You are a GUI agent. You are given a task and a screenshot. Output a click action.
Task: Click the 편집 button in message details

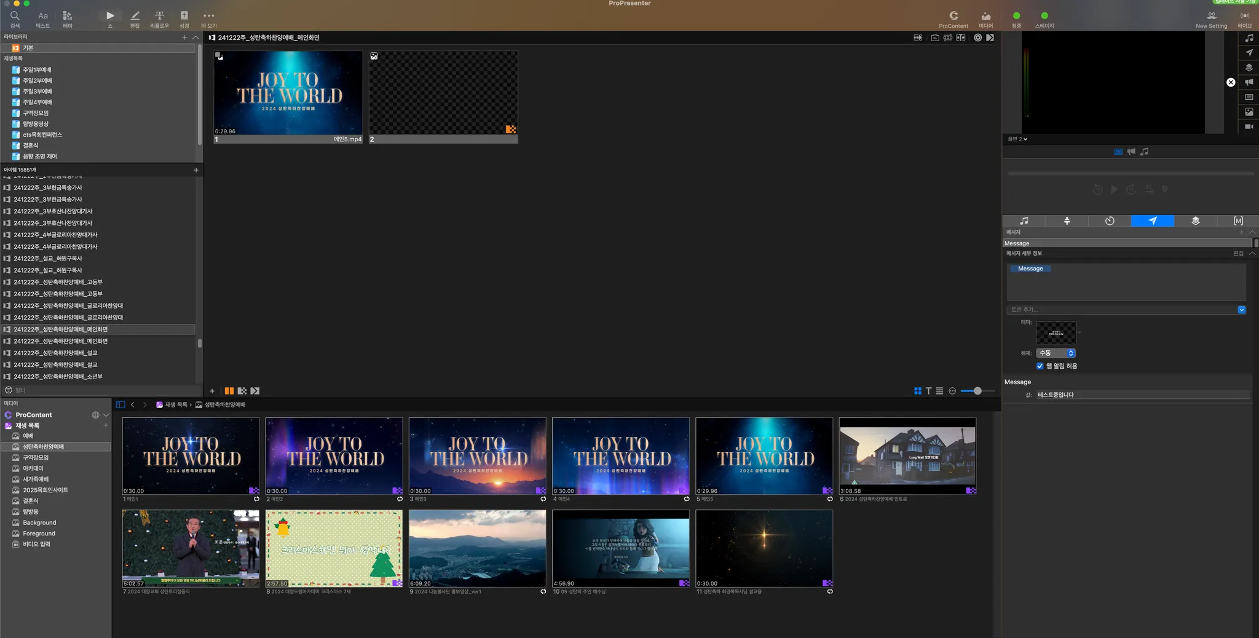(x=1238, y=253)
